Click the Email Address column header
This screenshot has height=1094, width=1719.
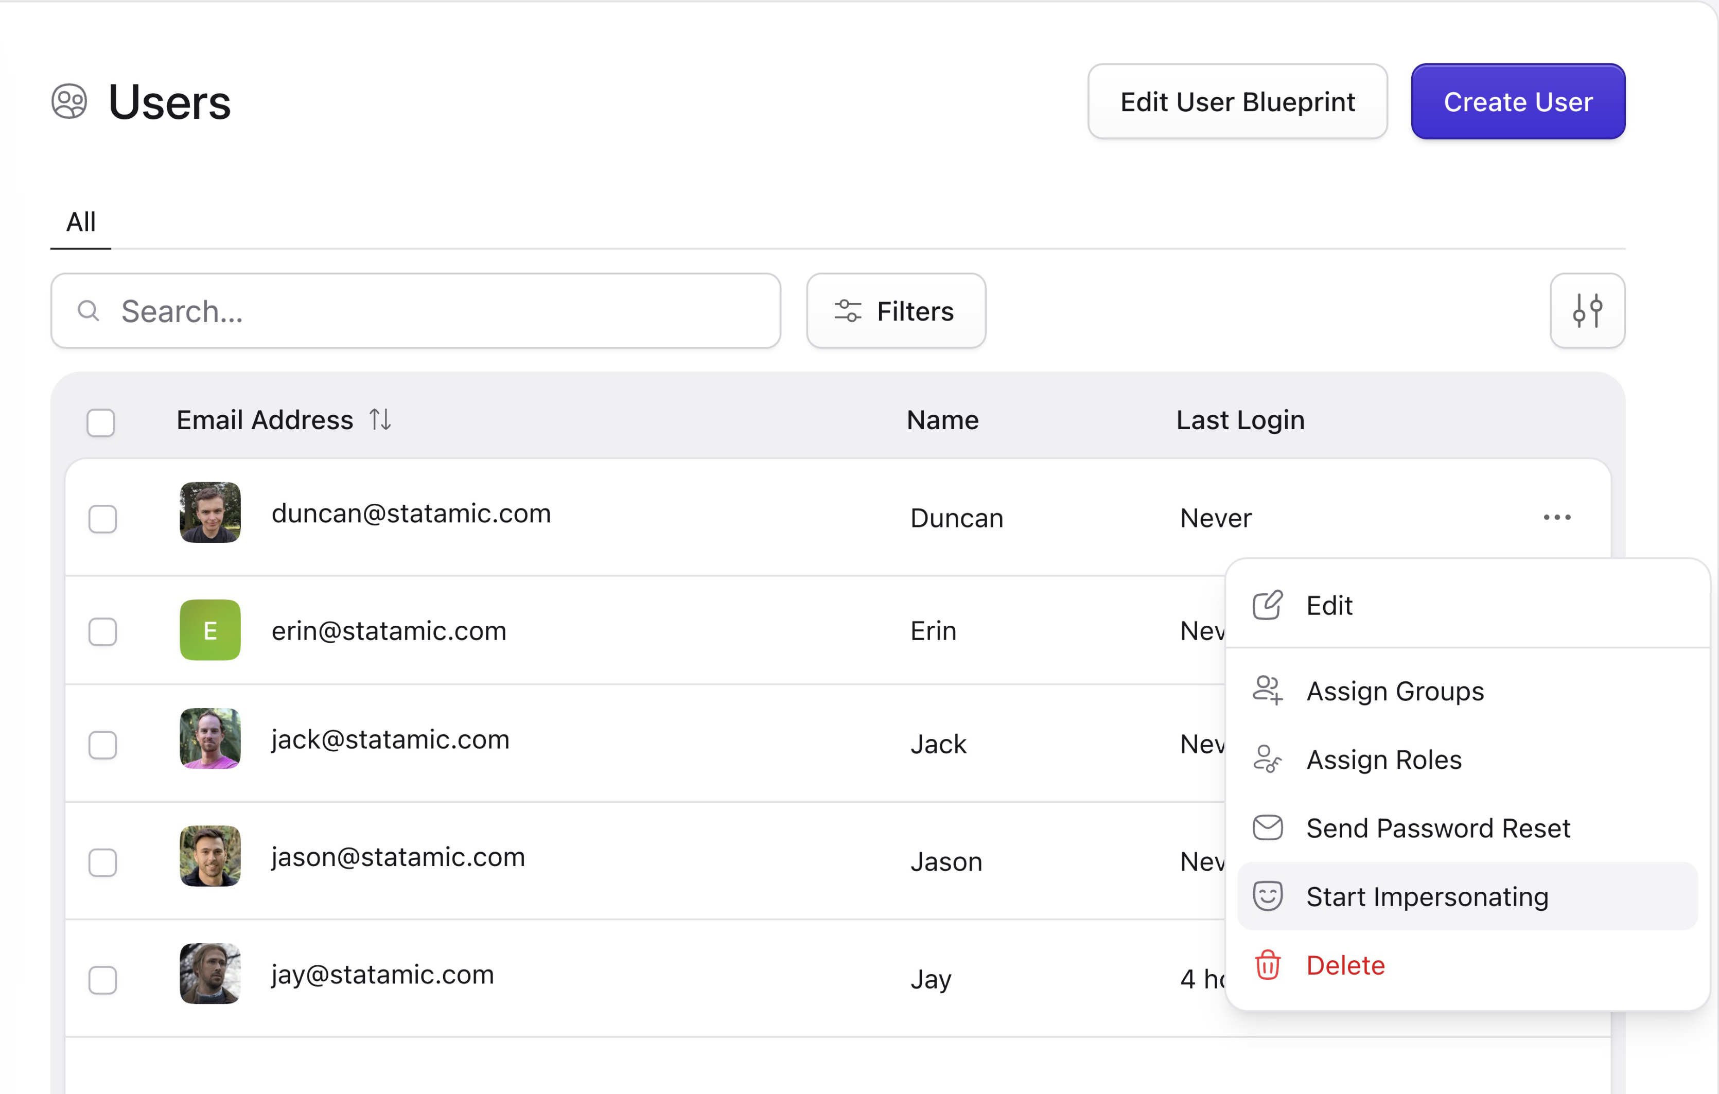265,419
